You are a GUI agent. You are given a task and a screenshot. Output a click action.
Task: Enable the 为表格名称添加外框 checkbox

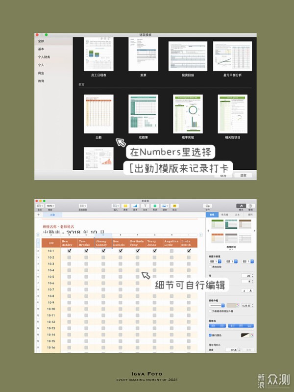[x=210, y=311]
